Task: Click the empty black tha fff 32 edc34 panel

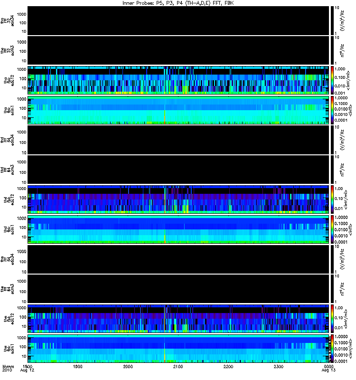Action: (x=178, y=20)
